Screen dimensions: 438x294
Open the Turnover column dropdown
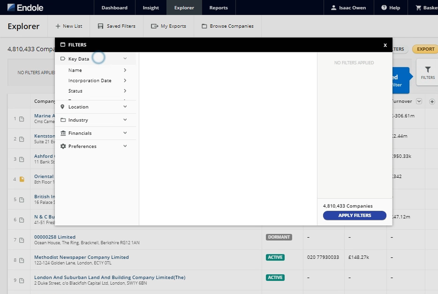click(x=419, y=101)
